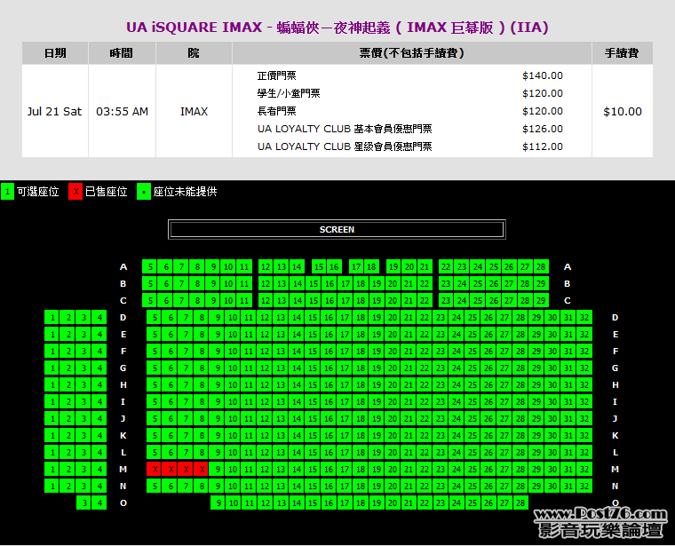This screenshot has width=675, height=546.
Task: Select seat 18 in row K
Action: 361,435
